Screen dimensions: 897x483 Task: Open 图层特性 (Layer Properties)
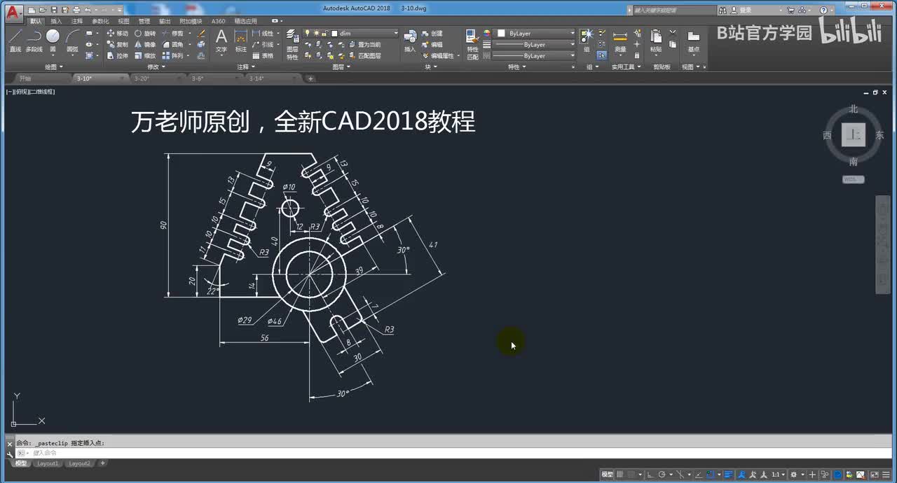(x=292, y=43)
